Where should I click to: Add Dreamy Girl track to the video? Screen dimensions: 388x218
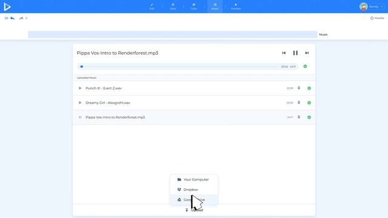pos(309,103)
